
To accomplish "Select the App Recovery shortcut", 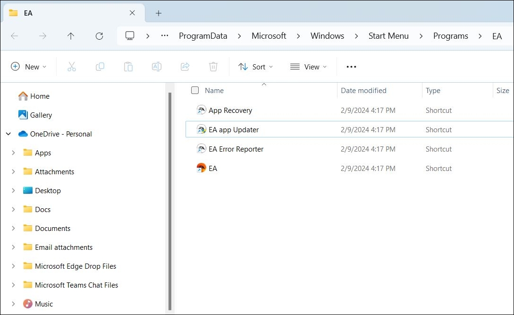I will [x=230, y=110].
